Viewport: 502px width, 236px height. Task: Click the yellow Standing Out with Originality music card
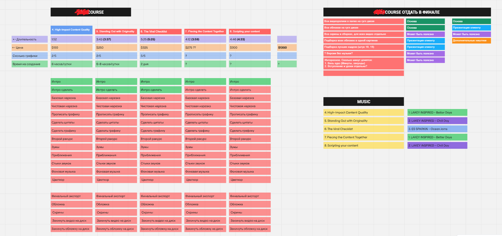coord(364,121)
